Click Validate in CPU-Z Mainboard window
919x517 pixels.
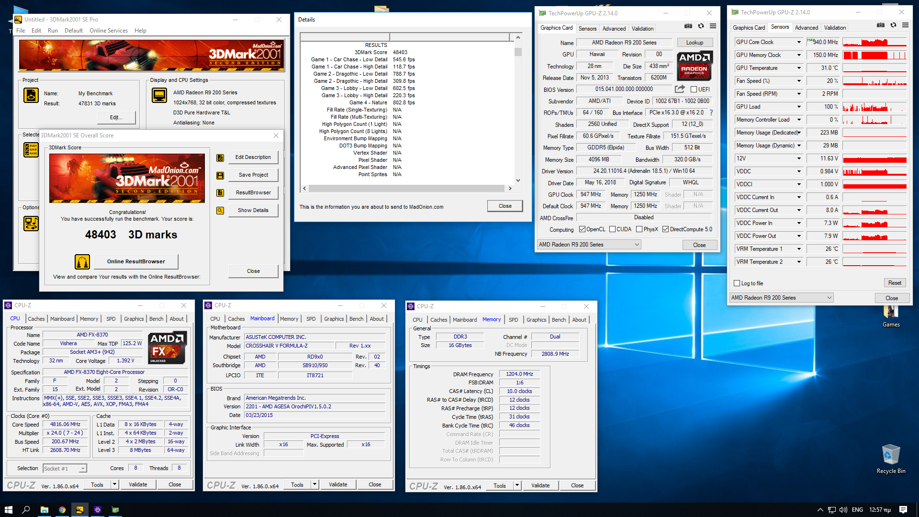(338, 484)
